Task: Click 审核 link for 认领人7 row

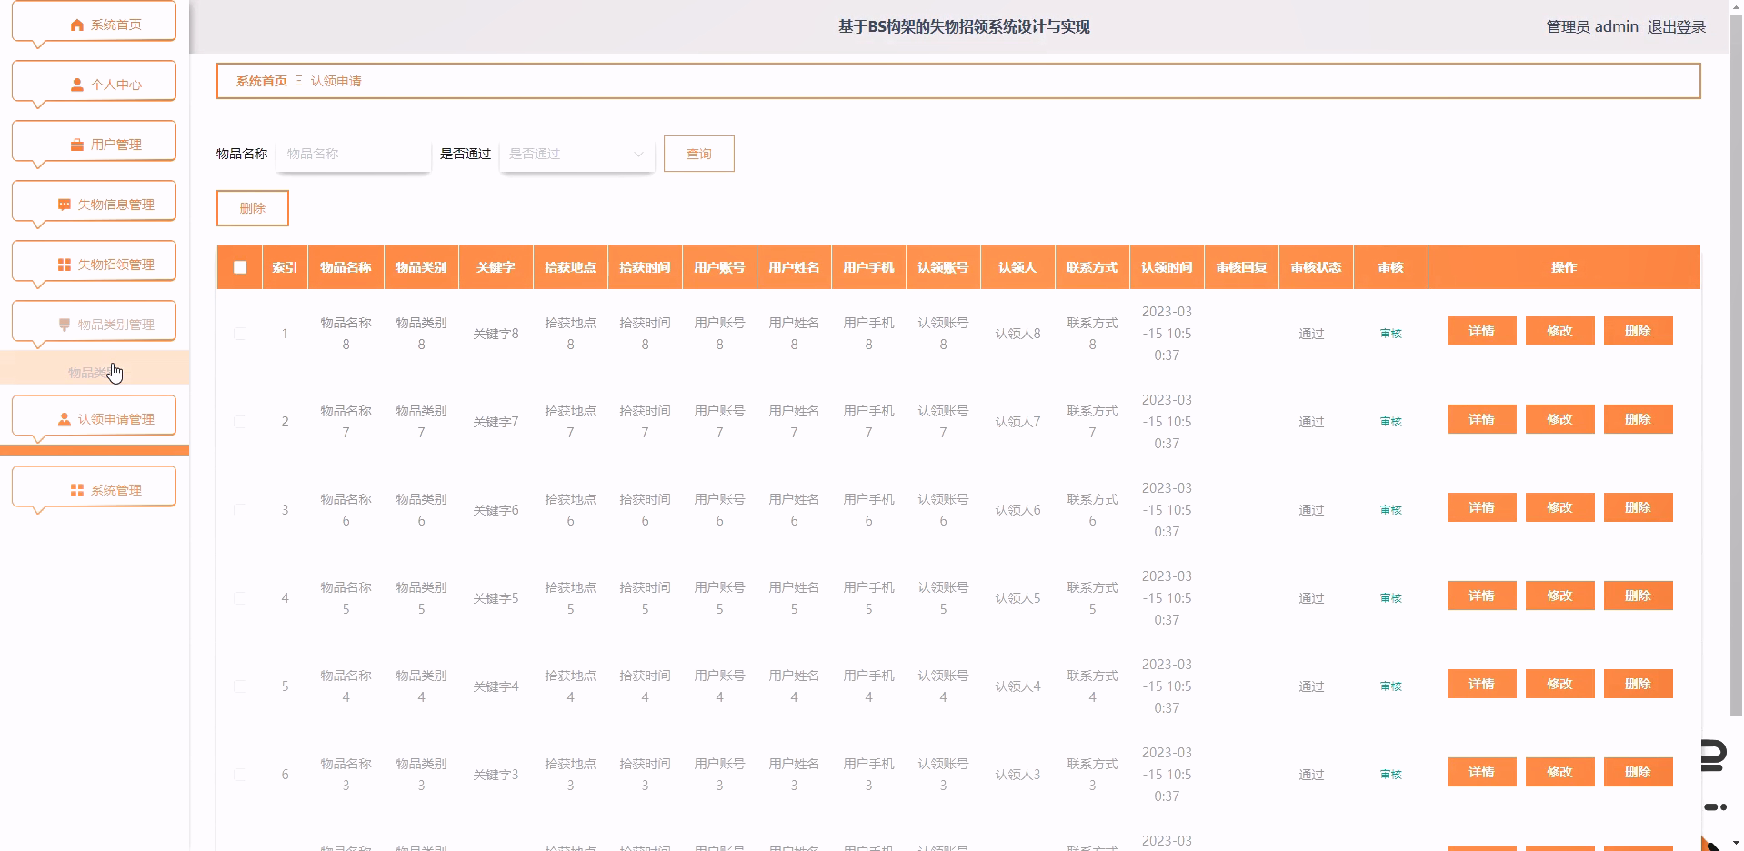Action: tap(1391, 422)
